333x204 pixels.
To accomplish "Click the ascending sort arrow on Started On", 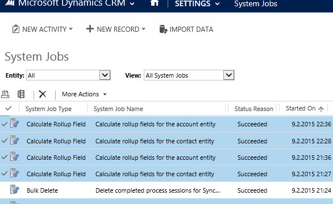I will click(x=321, y=109).
